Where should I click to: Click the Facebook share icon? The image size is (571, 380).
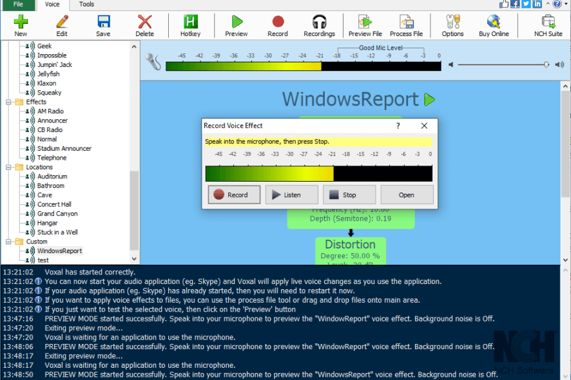coord(515,4)
